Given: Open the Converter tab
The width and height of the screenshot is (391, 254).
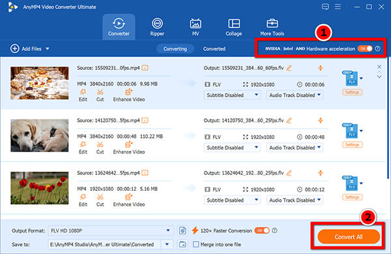Looking at the screenshot, I should click(119, 27).
